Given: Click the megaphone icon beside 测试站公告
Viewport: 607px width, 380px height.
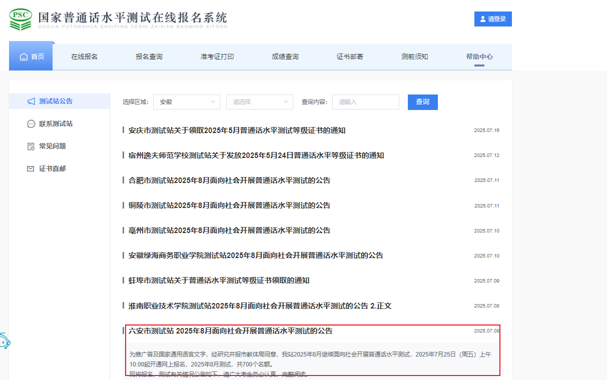Looking at the screenshot, I should point(31,101).
